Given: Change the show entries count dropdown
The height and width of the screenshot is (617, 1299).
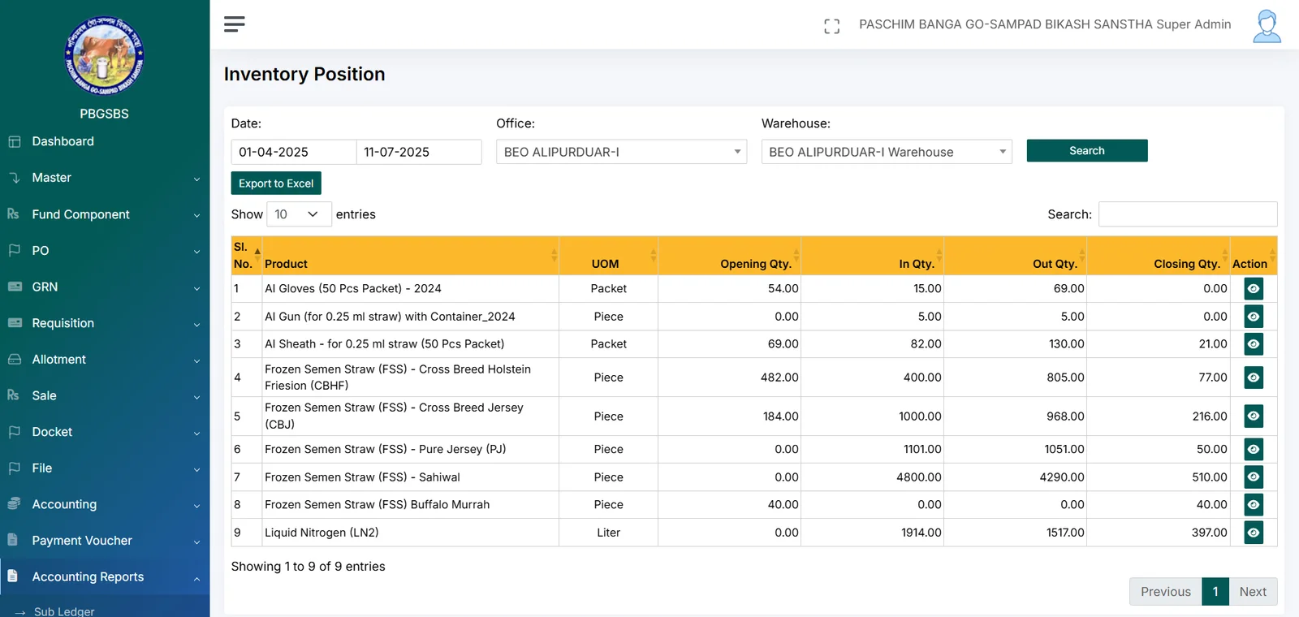Looking at the screenshot, I should pyautogui.click(x=298, y=214).
